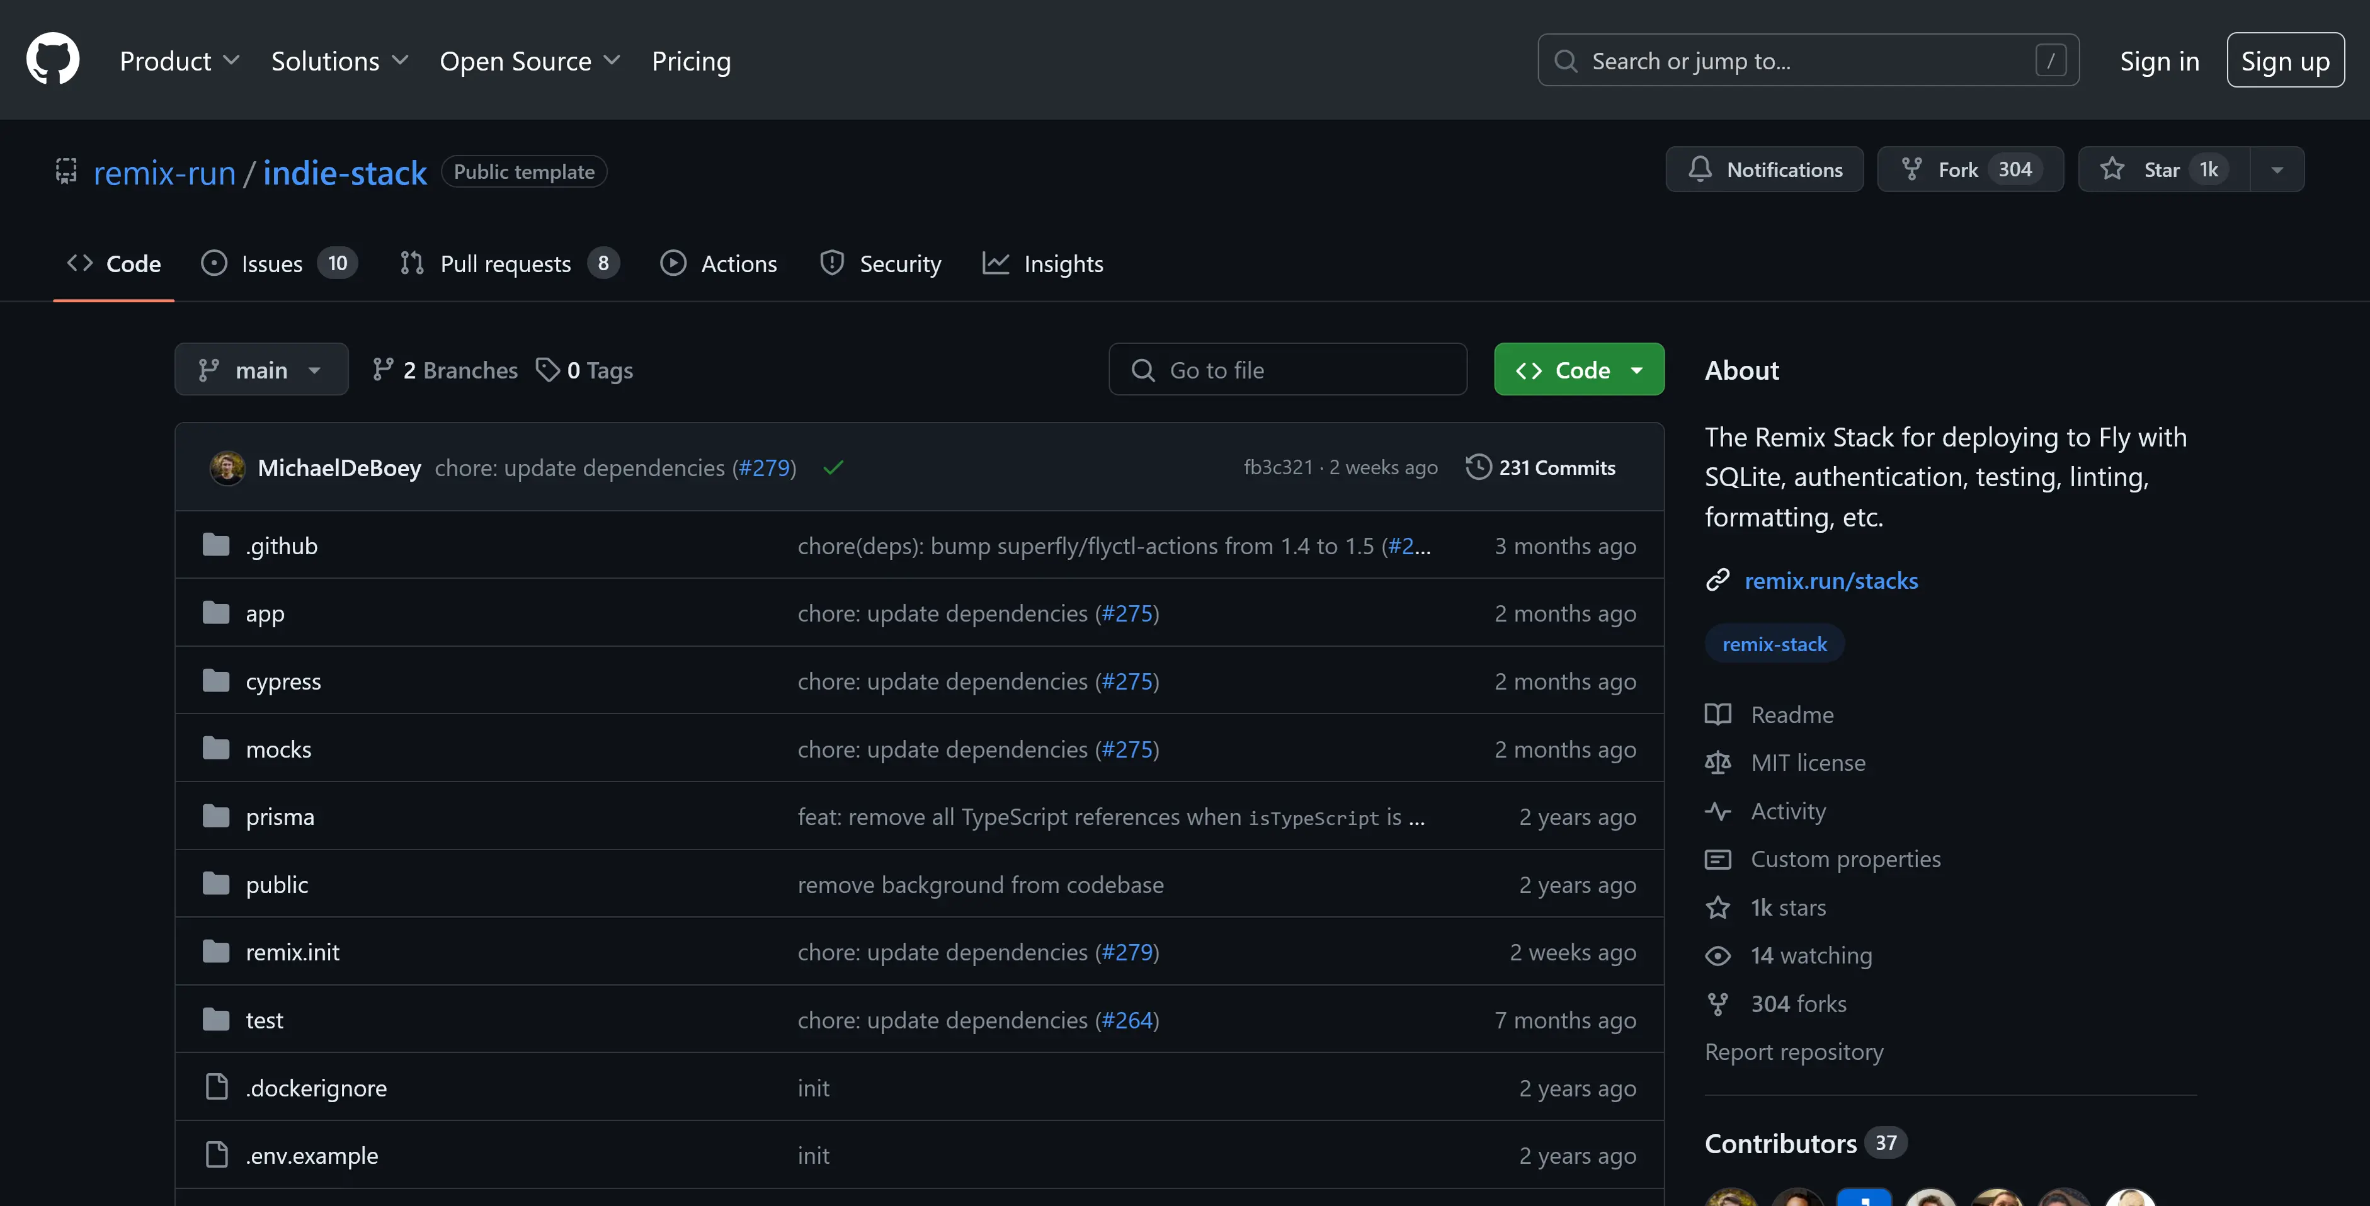Expand the Product menu
2370x1206 pixels.
tap(179, 60)
